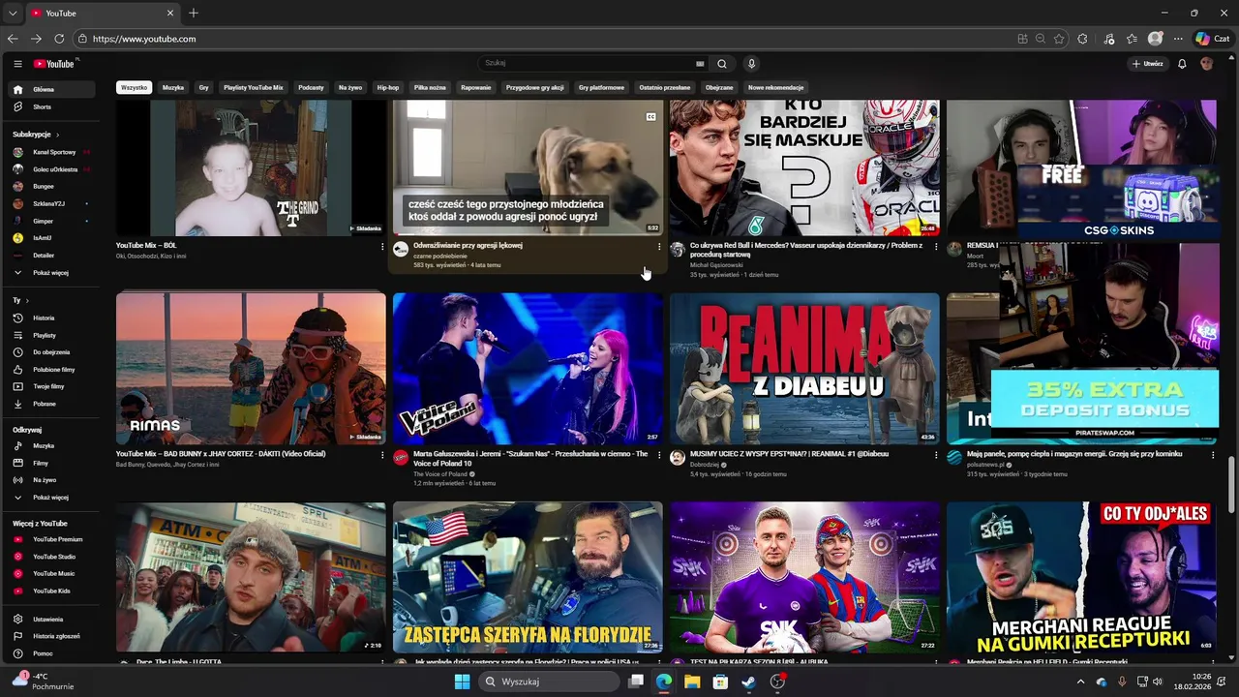Click the Utwórz create button
Screen dimensions: 1239x697
(x=1148, y=64)
